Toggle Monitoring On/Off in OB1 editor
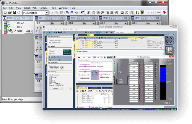The height and width of the screenshot is (124, 192). pyautogui.click(x=134, y=38)
